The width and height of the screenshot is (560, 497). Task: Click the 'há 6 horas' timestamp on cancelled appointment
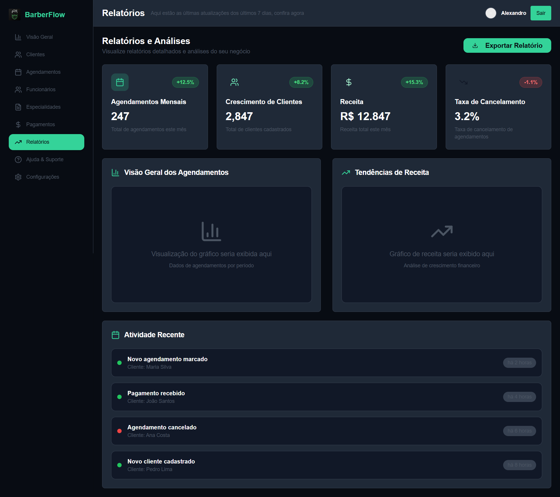coord(519,431)
